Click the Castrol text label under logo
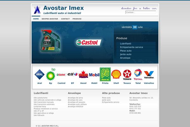 (61, 83)
